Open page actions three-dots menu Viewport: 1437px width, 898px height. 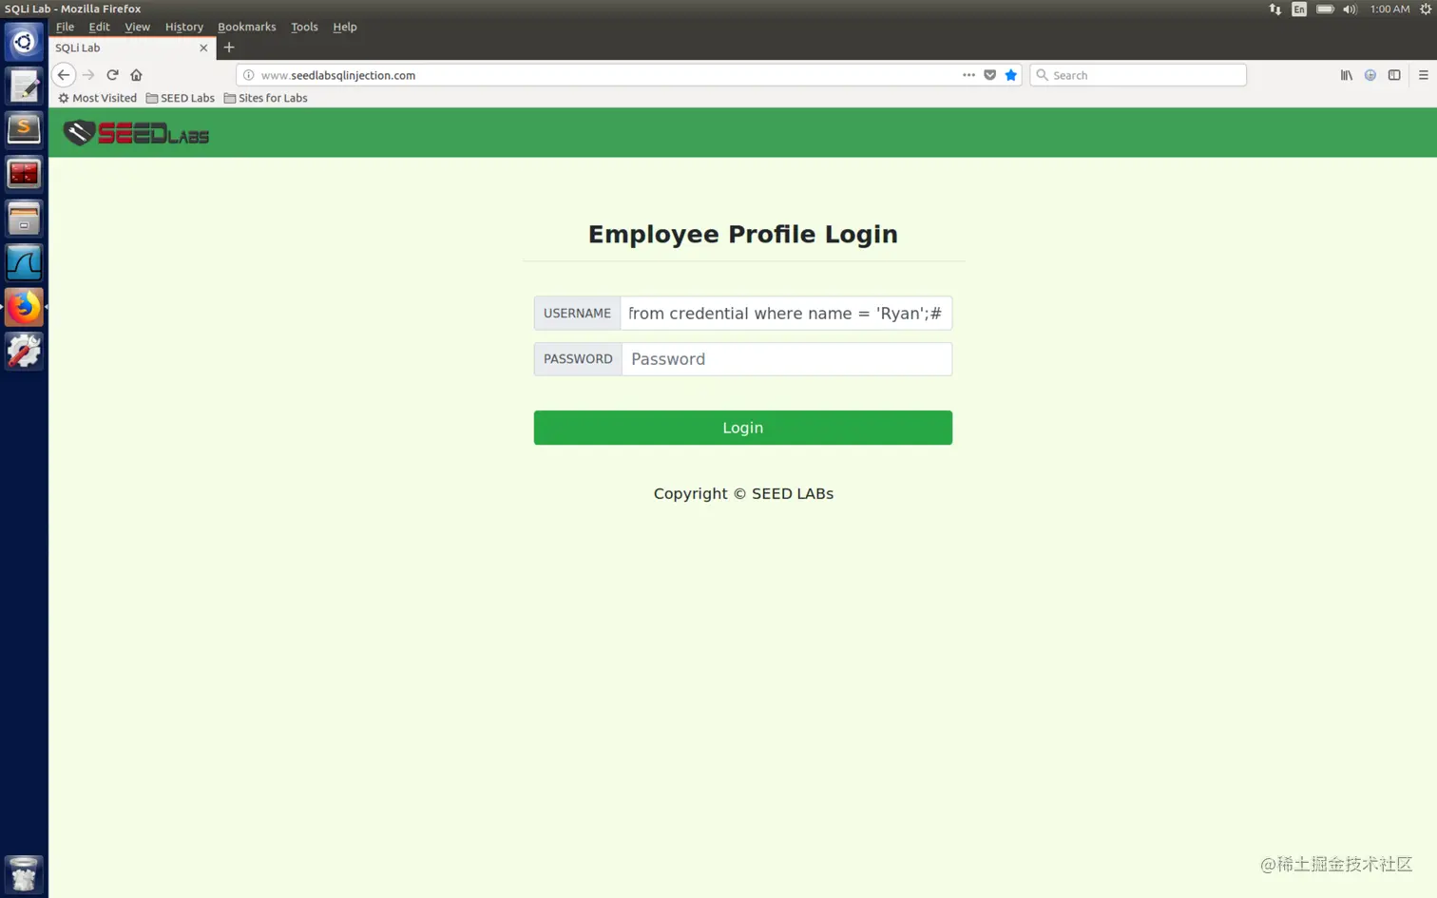pos(968,75)
